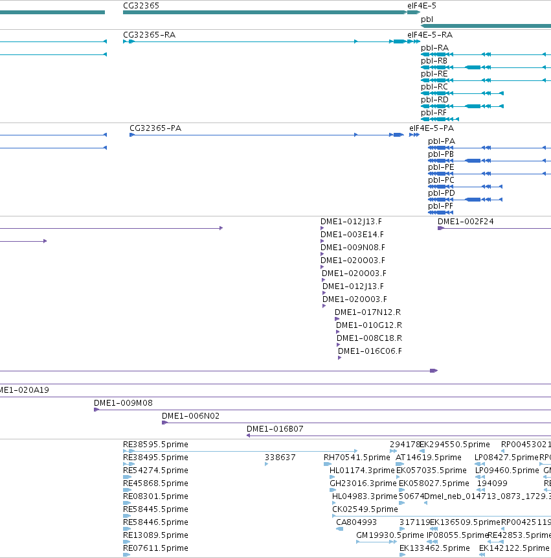
Task: Select EST EK136509.5prime label
Action: [x=465, y=522]
